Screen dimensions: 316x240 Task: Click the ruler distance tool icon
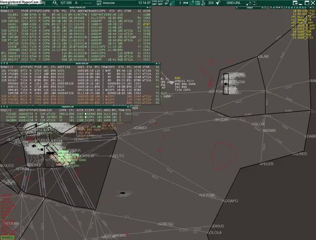[x=167, y=3]
